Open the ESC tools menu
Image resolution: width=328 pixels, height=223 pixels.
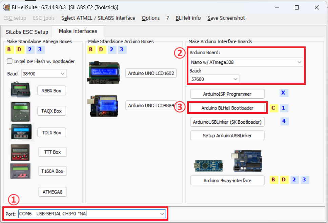(x=44, y=18)
